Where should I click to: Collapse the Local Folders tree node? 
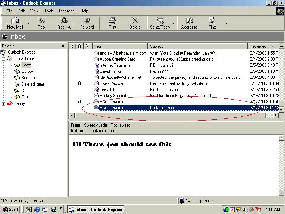[x=4, y=58]
